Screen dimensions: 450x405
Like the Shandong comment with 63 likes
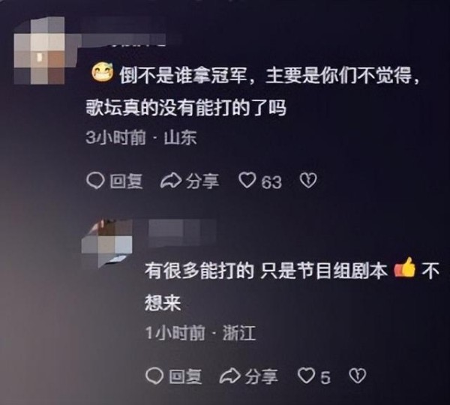tap(247, 181)
